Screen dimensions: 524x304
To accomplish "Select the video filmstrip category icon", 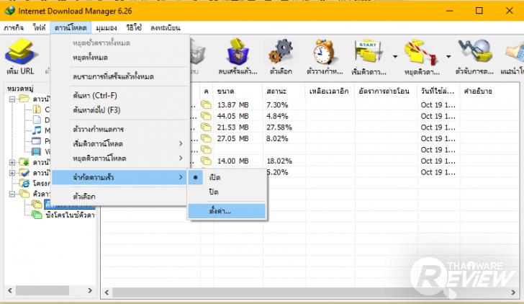I will coord(36,151).
